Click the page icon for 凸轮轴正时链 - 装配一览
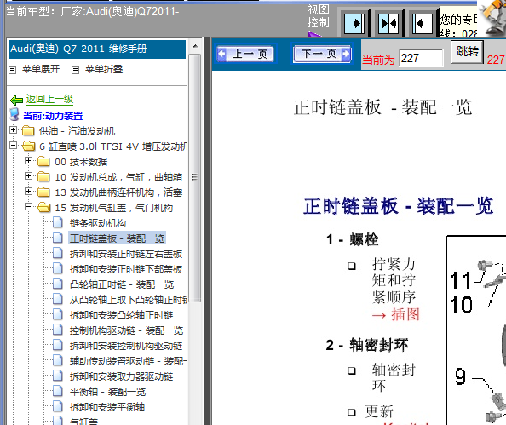The width and height of the screenshot is (506, 425). tap(58, 284)
